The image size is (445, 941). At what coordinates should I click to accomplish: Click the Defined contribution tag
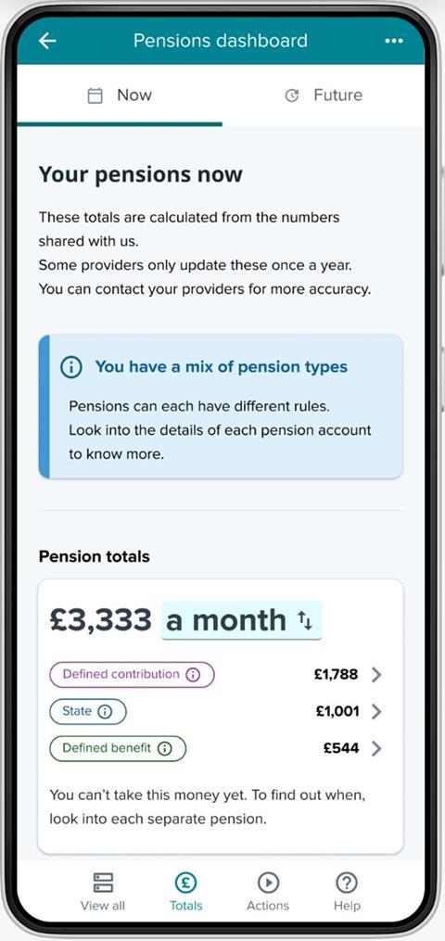(x=132, y=675)
